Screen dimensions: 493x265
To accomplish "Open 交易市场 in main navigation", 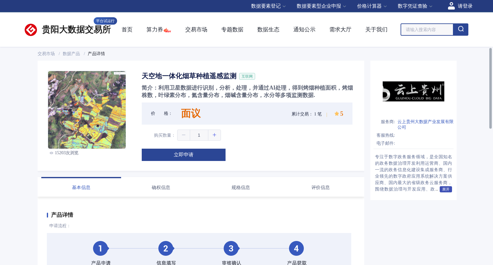I will pyautogui.click(x=196, y=30).
